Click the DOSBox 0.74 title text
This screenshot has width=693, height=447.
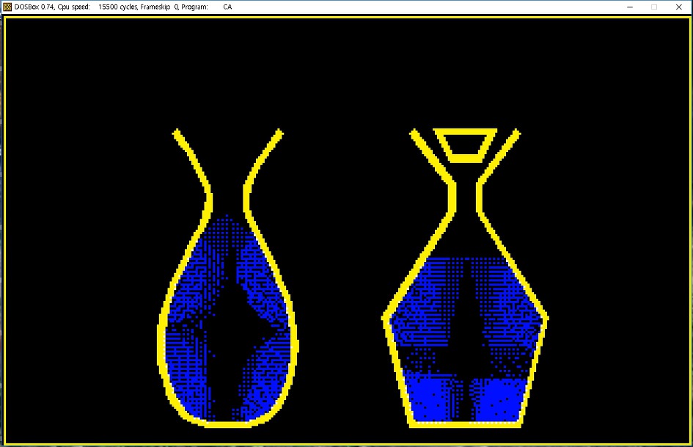123,7
